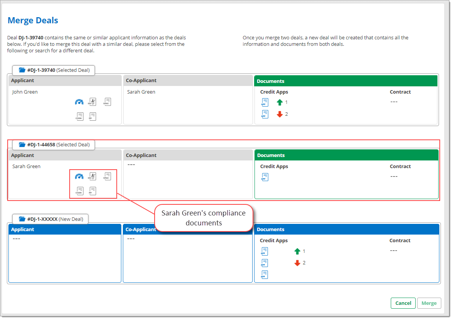Click folder icon for #DJ-1-XXXXX New Deal
452x319 pixels.
pos(22,219)
